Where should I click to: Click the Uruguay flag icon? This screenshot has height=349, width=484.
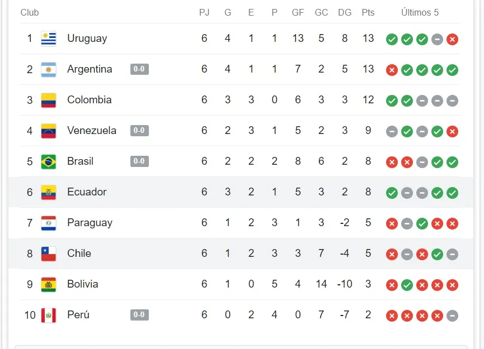coord(50,39)
